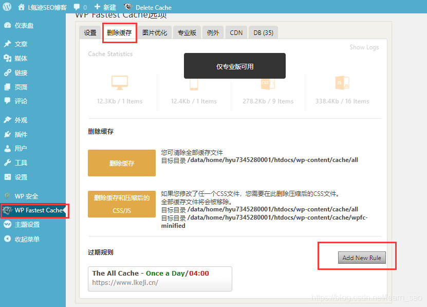
Task: Open the Show Logs link
Action: point(364,47)
